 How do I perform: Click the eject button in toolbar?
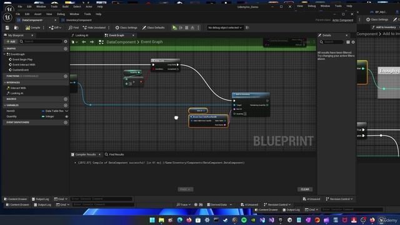[x=192, y=27]
